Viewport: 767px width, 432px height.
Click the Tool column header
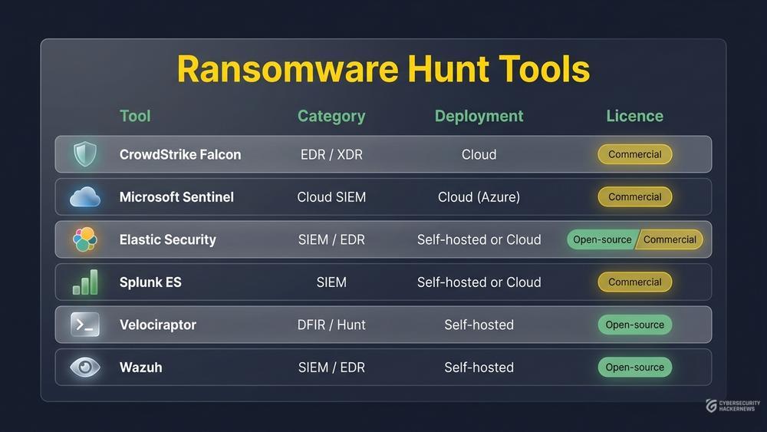135,116
